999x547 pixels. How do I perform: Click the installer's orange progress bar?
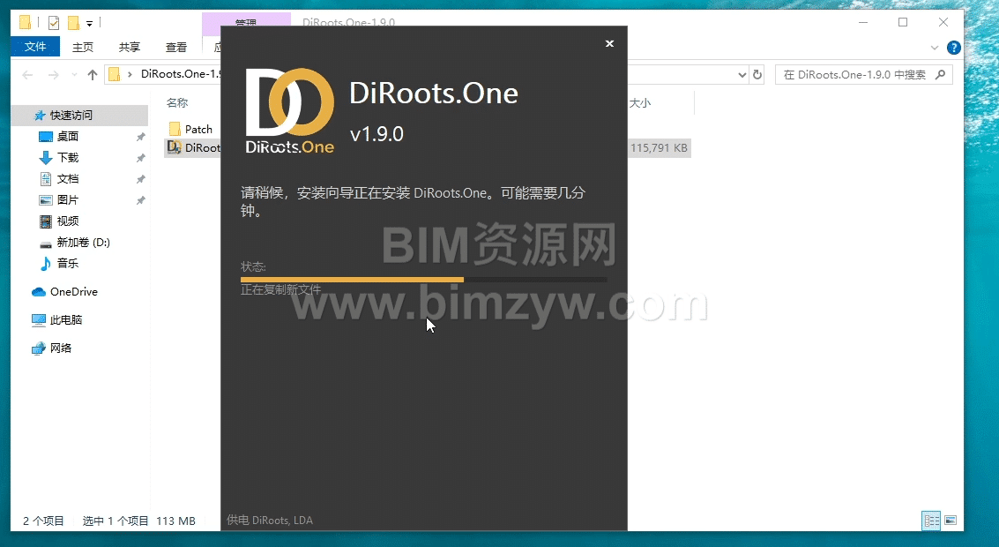[424, 280]
